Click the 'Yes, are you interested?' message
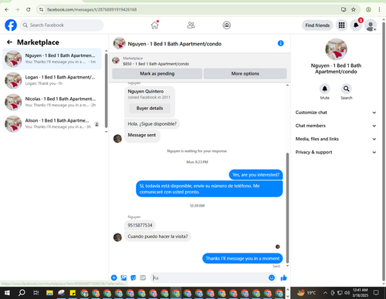The width and height of the screenshot is (386, 299). click(256, 175)
